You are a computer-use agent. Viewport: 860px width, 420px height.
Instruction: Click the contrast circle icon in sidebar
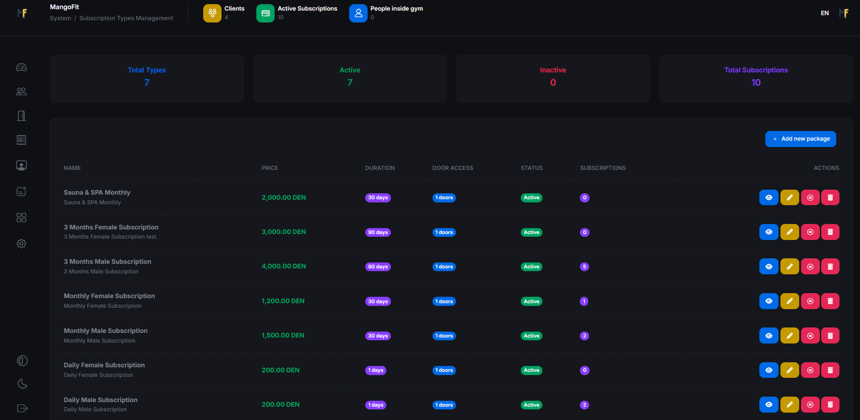[22, 361]
